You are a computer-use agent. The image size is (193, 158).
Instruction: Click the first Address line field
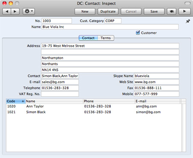tap(110, 46)
